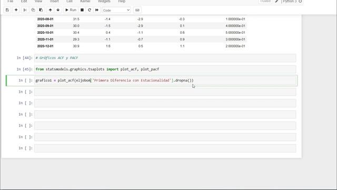This screenshot has width=337, height=190.
Task: Open the Widgets menu
Action: click(x=104, y=1)
